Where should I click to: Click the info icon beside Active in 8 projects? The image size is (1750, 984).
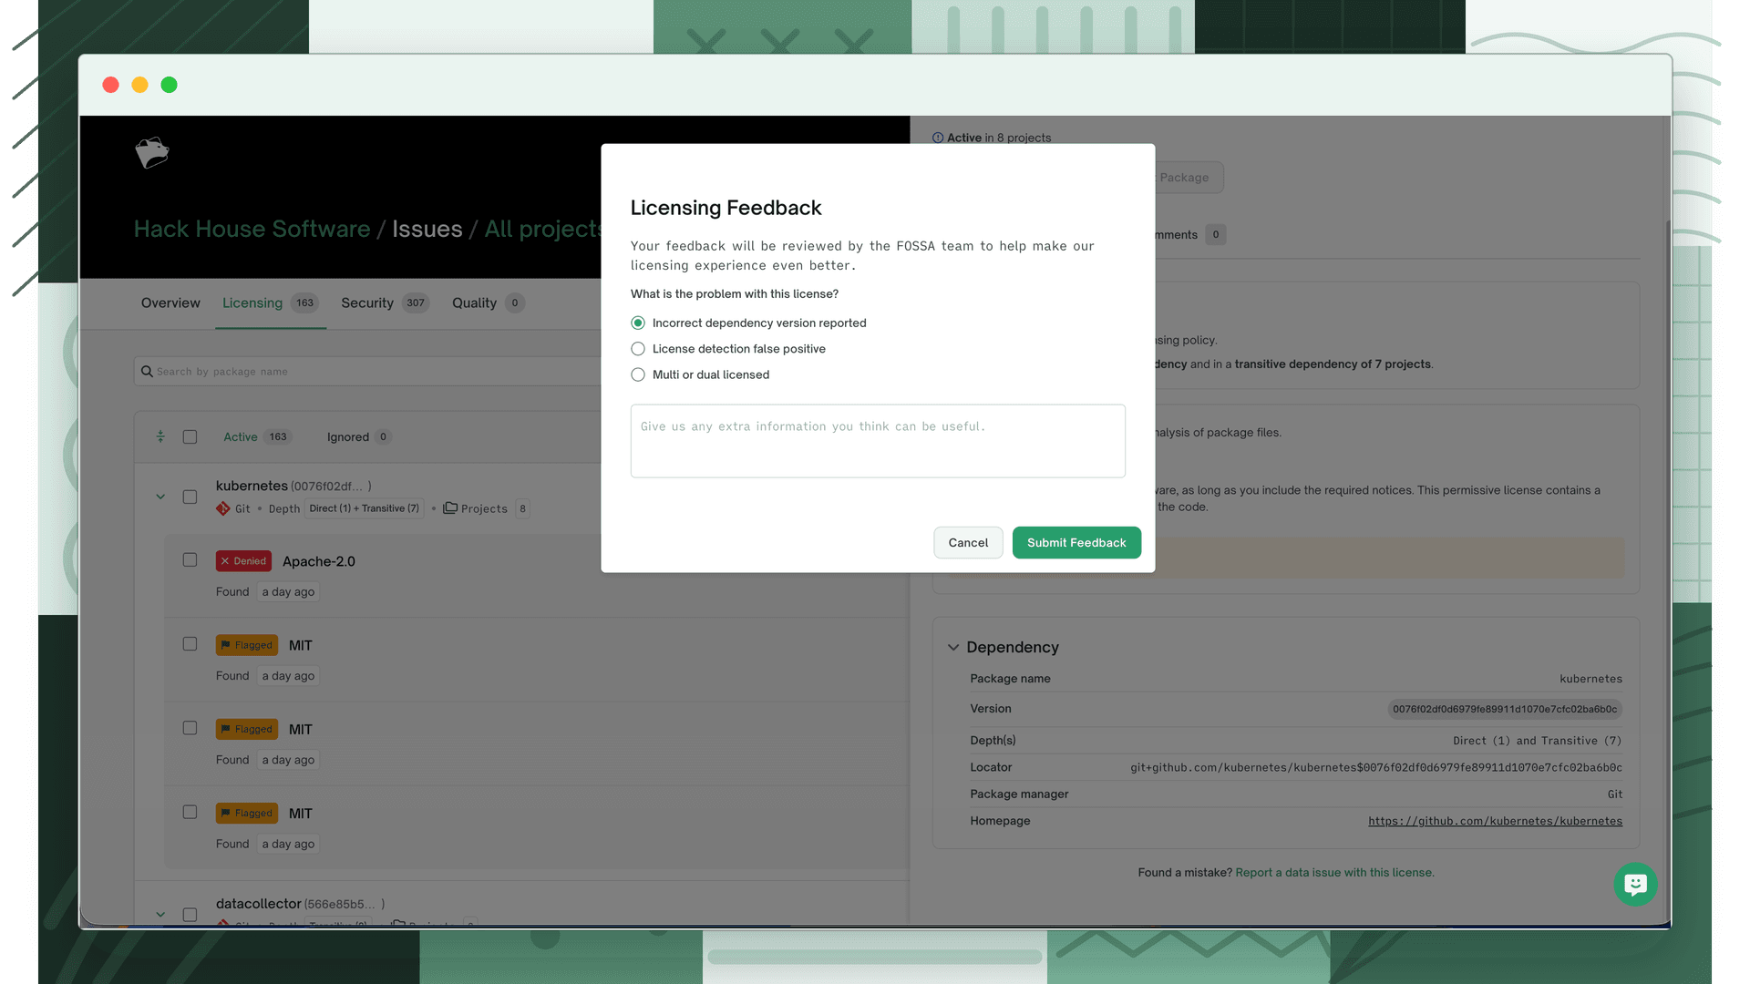pos(938,138)
